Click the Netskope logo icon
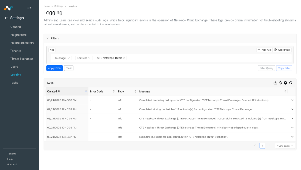Image resolution: width=301 pixels, height=170 pixels. pyautogui.click(x=8, y=8)
